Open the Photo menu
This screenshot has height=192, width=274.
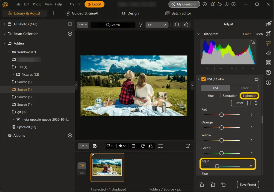click(37, 4)
